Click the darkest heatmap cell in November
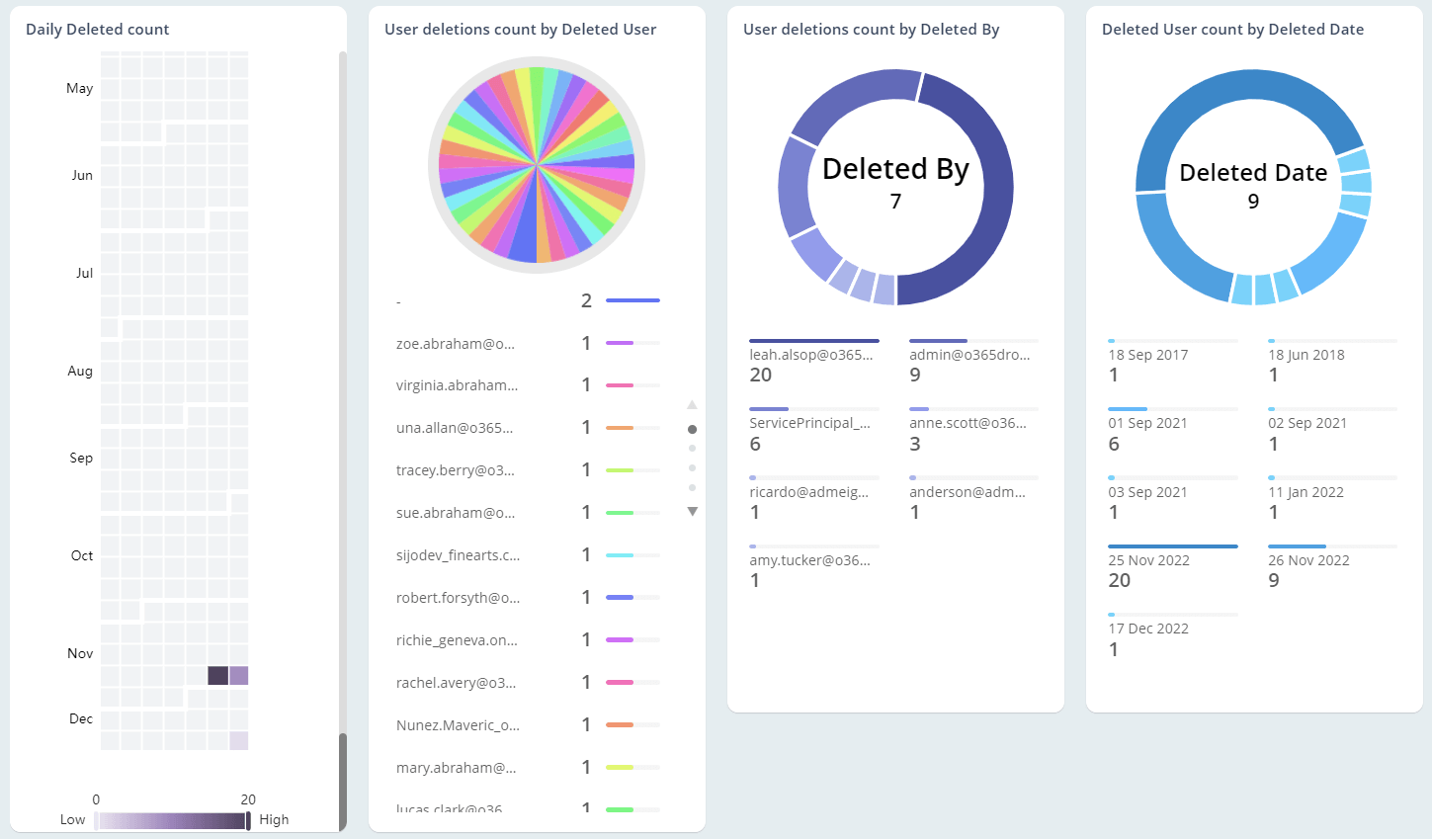Screen dimensions: 1432x839 tap(217, 676)
